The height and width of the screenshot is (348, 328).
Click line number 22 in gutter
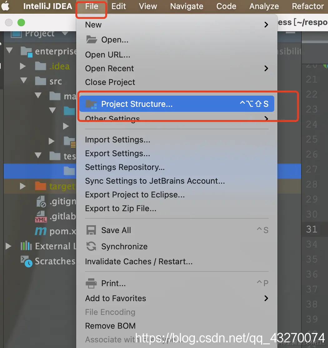311,94
